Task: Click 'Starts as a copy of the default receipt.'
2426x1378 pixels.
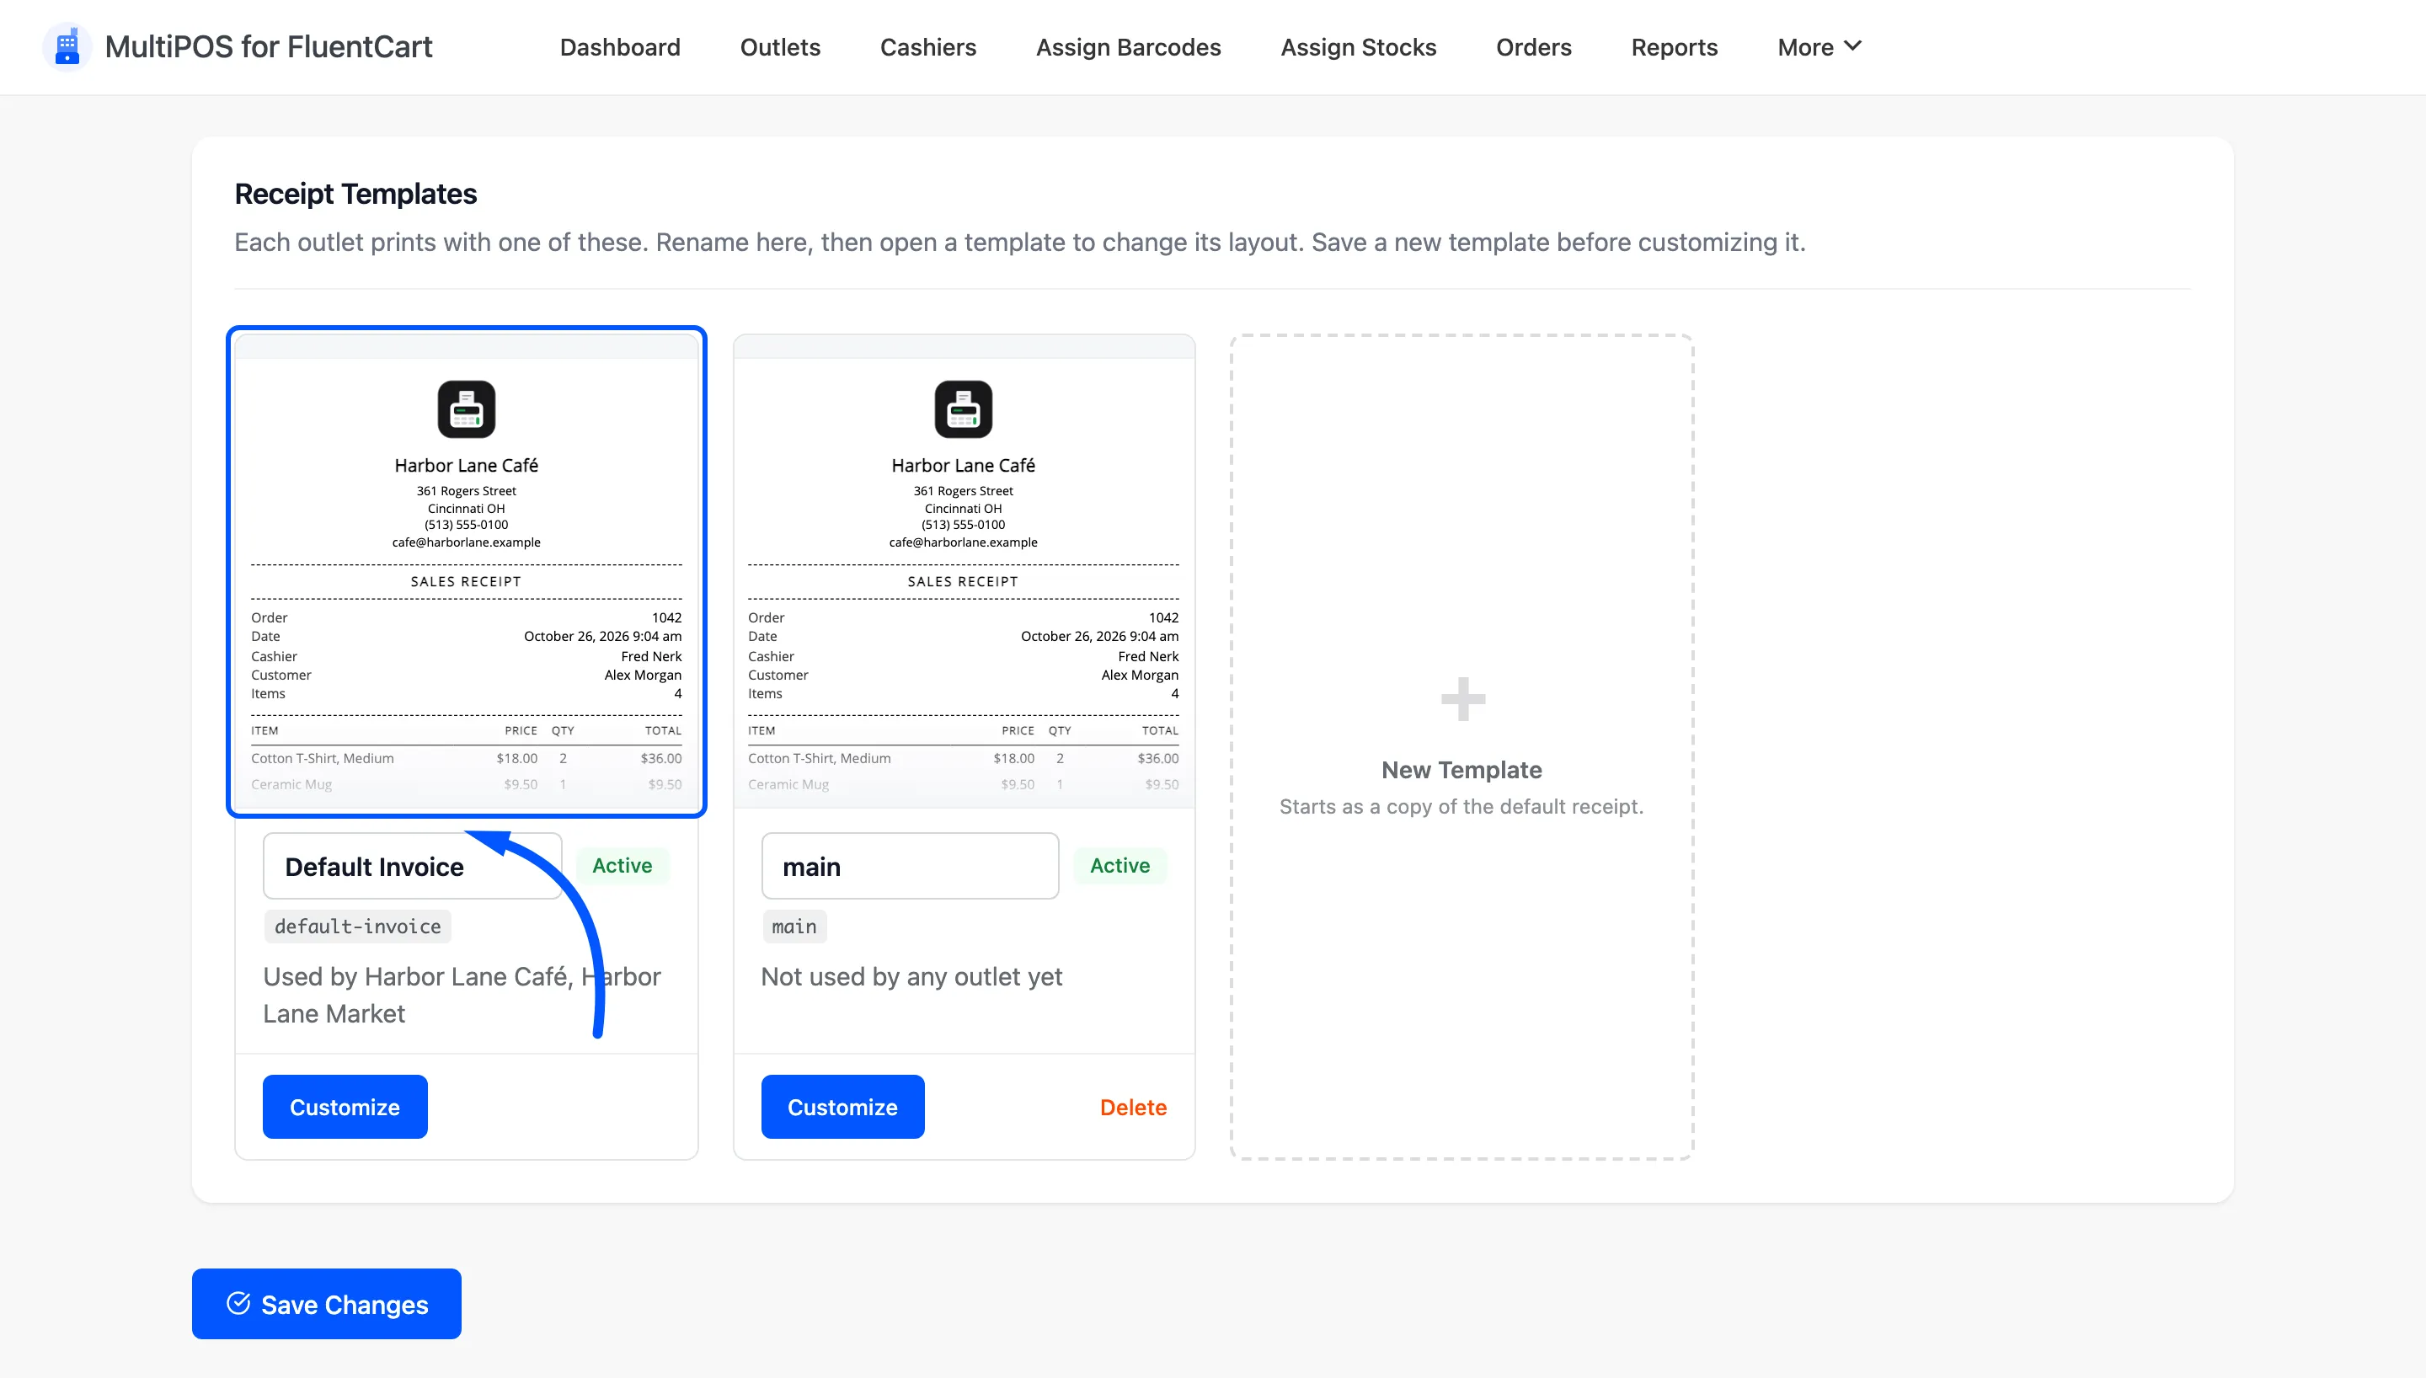Action: point(1461,806)
